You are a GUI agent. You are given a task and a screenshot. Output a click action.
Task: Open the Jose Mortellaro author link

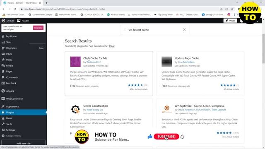tap(186, 62)
